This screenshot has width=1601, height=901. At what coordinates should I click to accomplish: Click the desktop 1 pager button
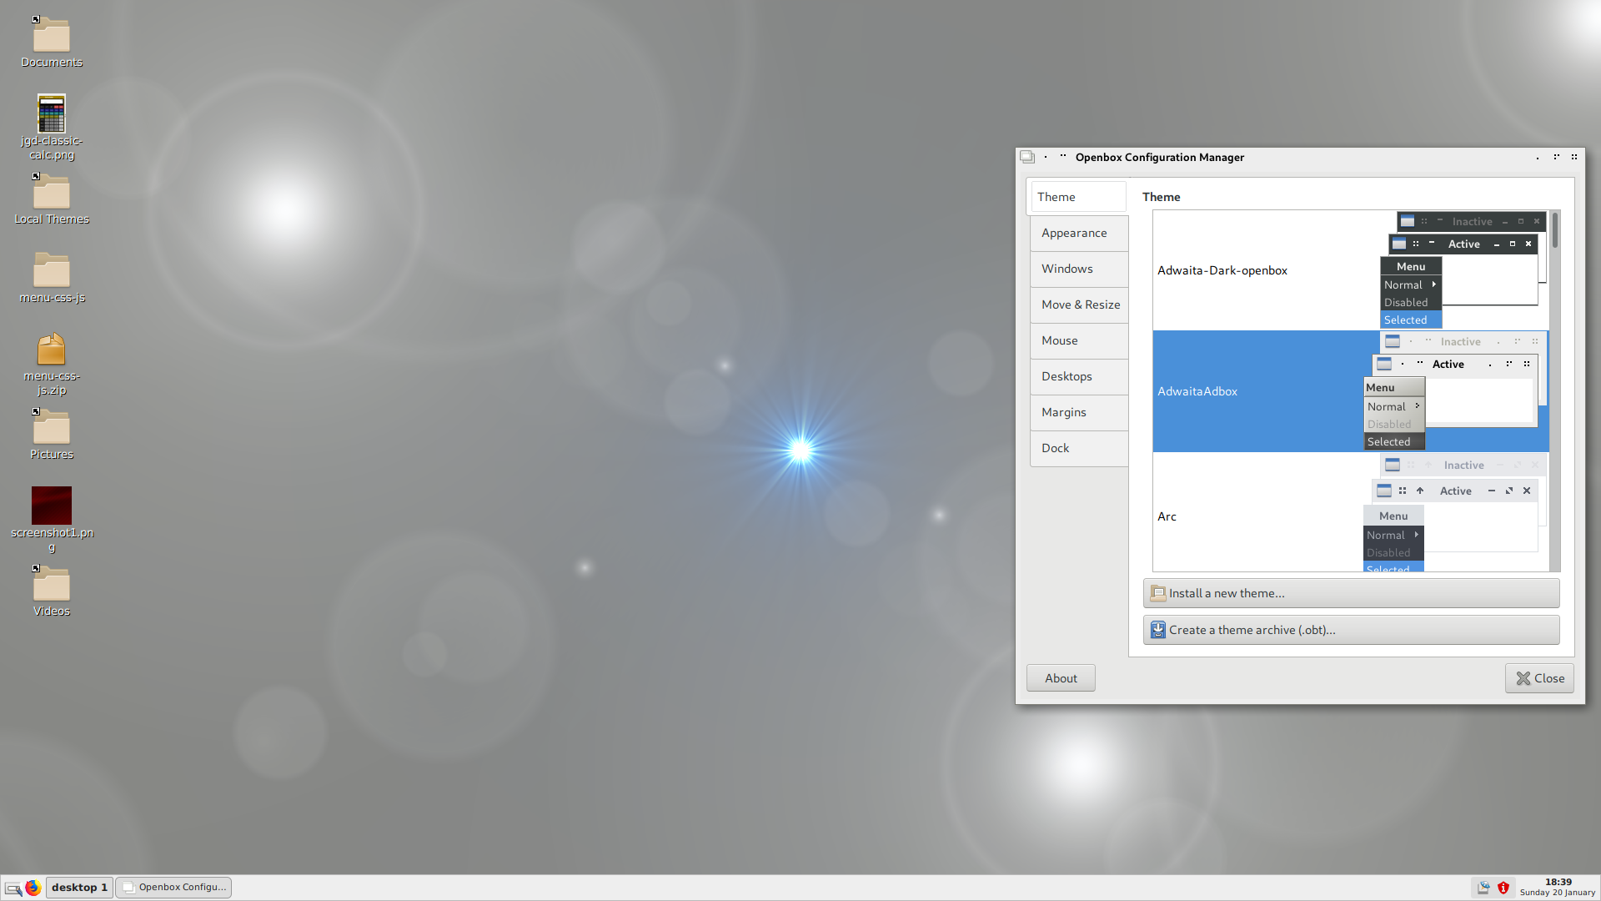click(x=79, y=888)
